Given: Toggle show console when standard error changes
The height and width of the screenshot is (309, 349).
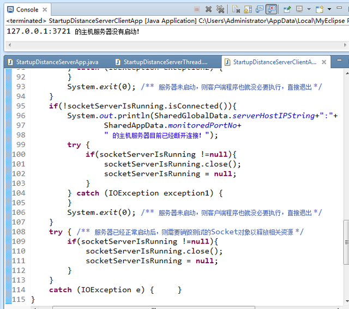Looking at the screenshot, I should click(x=272, y=9).
